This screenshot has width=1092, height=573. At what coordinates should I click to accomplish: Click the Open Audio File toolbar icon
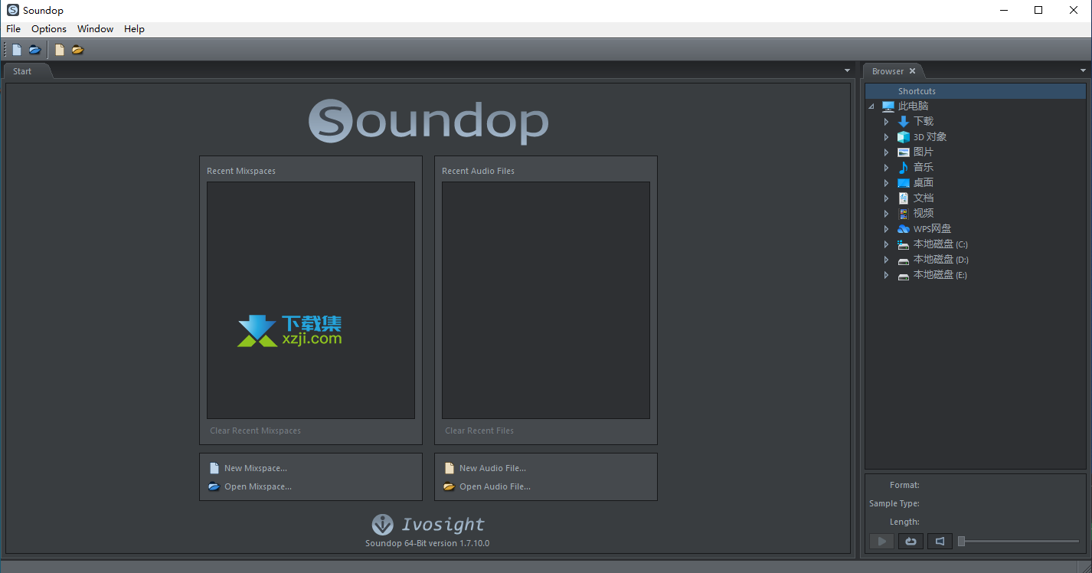pos(78,50)
